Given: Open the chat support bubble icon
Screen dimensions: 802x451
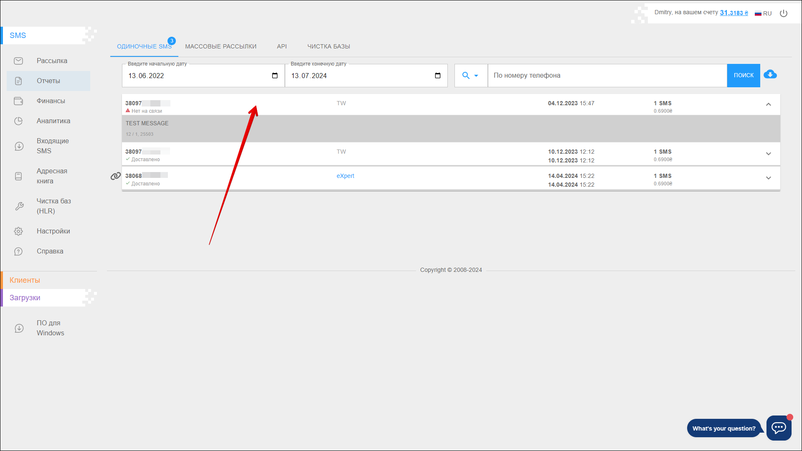Looking at the screenshot, I should point(779,428).
